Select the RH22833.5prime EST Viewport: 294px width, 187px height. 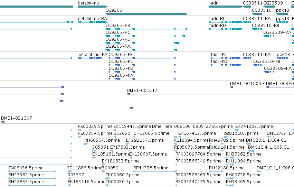coord(32,186)
